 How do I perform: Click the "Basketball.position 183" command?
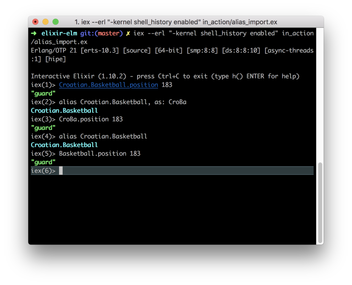point(100,154)
